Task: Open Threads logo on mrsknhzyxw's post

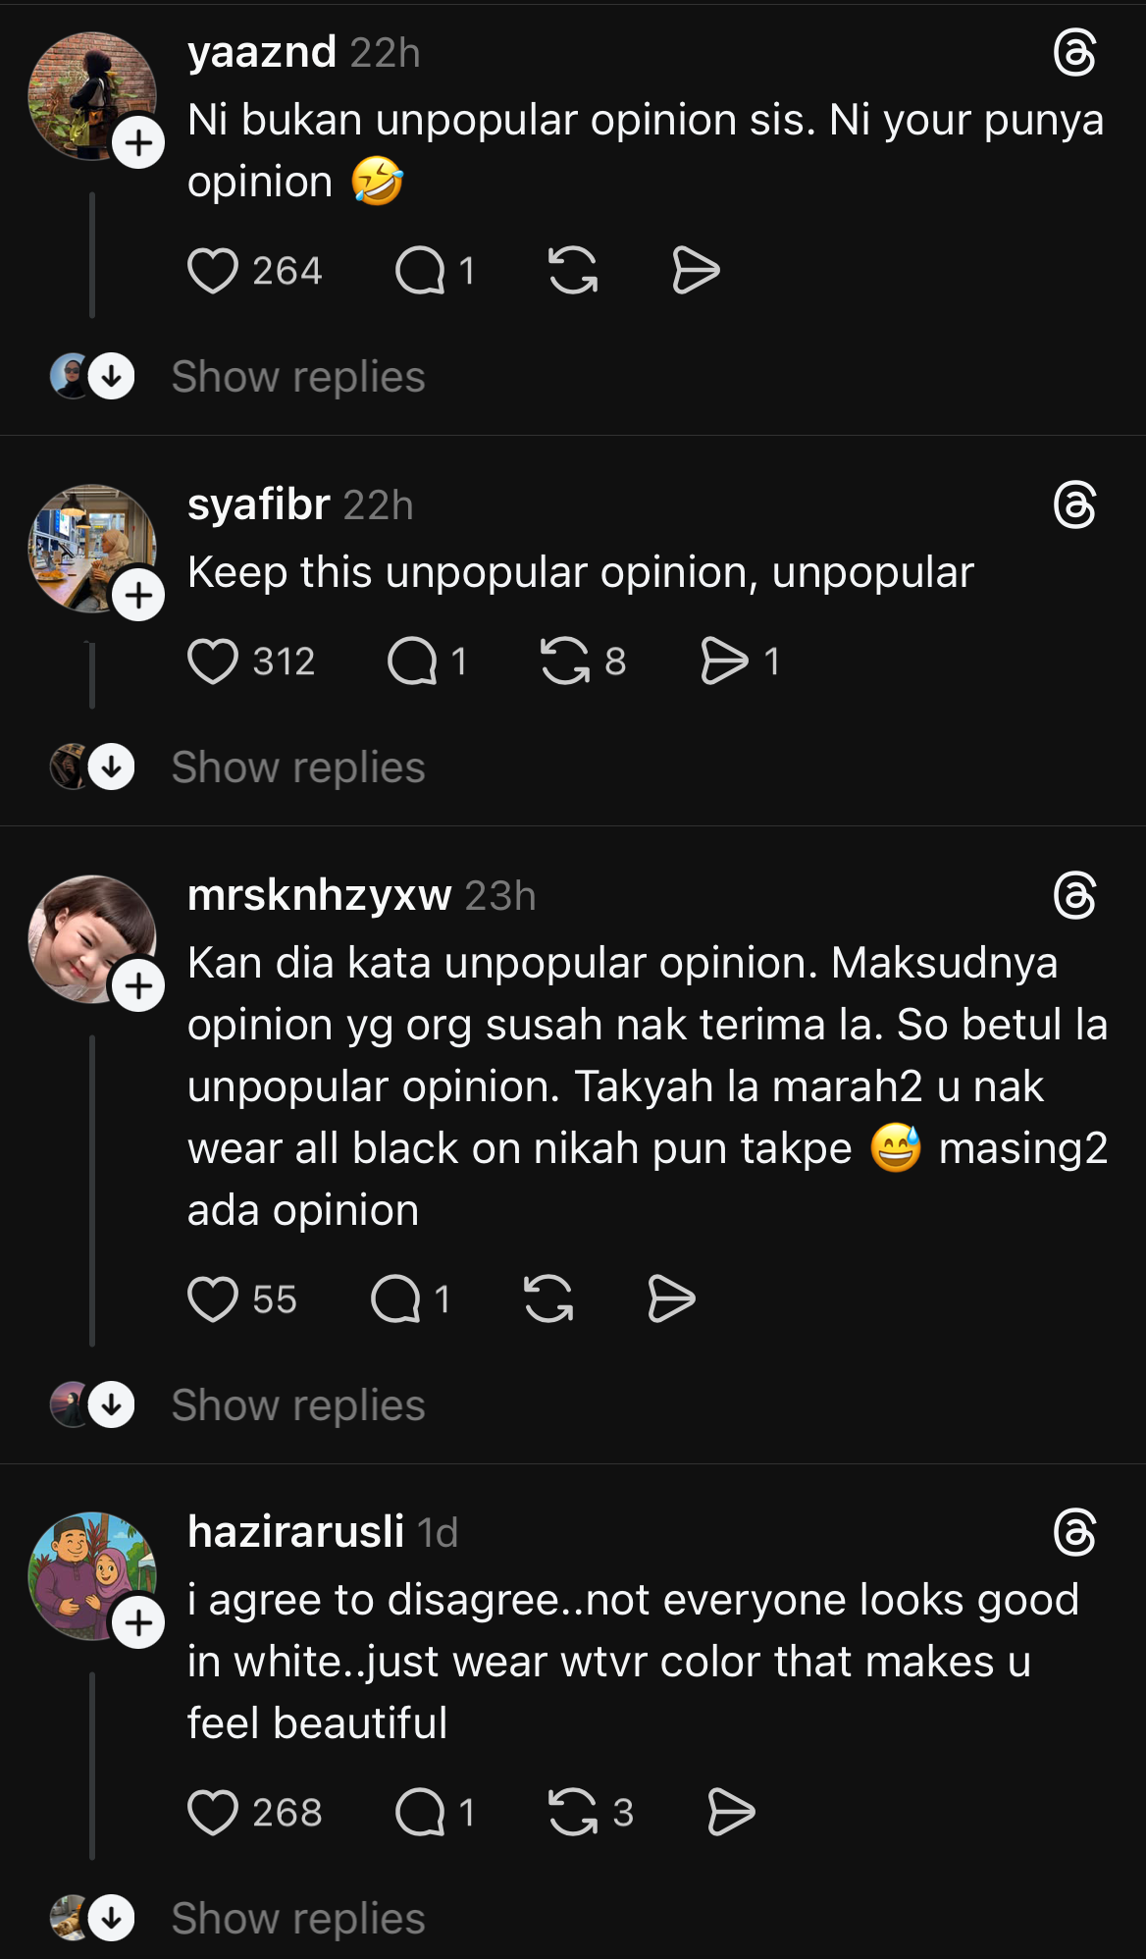Action: pos(1074,896)
